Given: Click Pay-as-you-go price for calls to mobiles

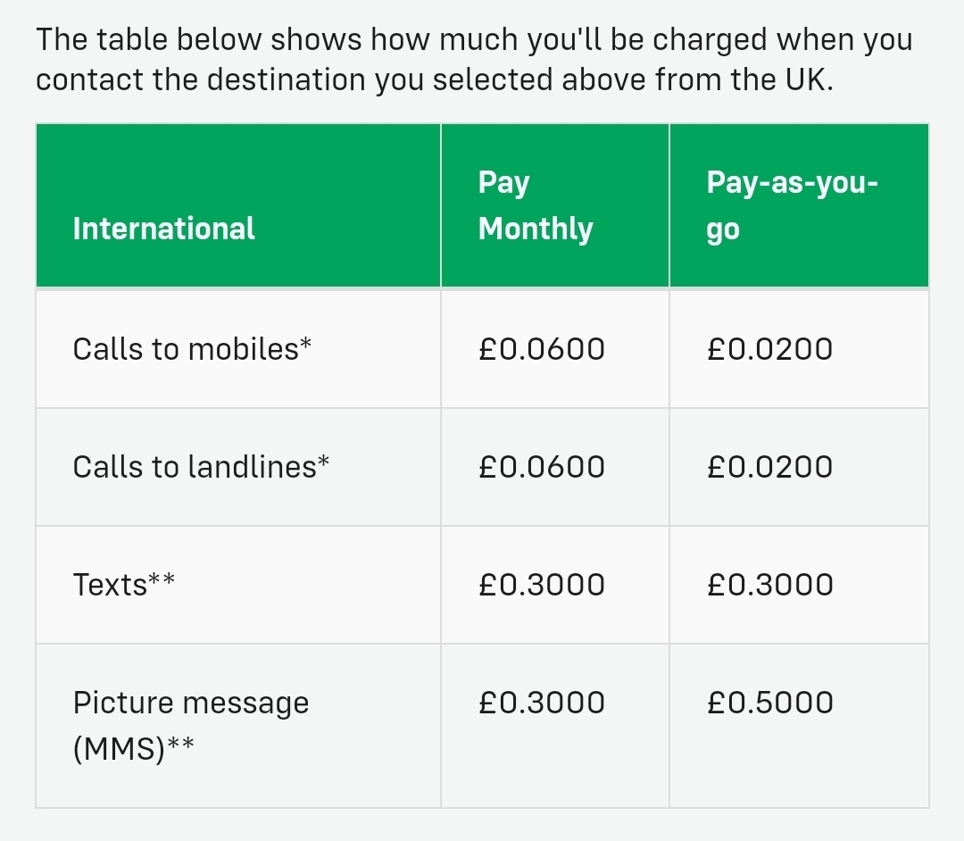Looking at the screenshot, I should (x=769, y=349).
